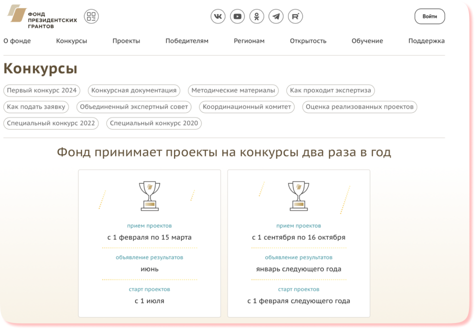The width and height of the screenshot is (475, 329).
Task: Click the heading Фонд принимает проекты на конкурсы
Action: [x=224, y=152]
